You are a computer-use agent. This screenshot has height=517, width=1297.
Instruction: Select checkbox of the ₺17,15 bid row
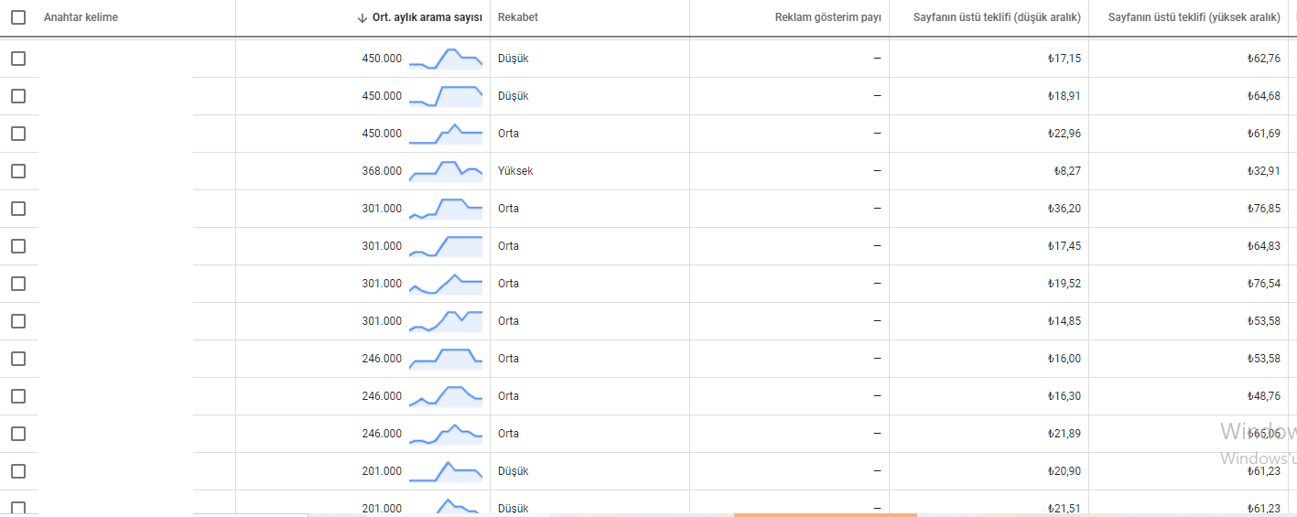coord(18,59)
